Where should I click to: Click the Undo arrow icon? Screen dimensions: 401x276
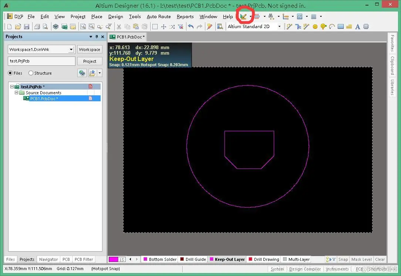pyautogui.click(x=191, y=27)
